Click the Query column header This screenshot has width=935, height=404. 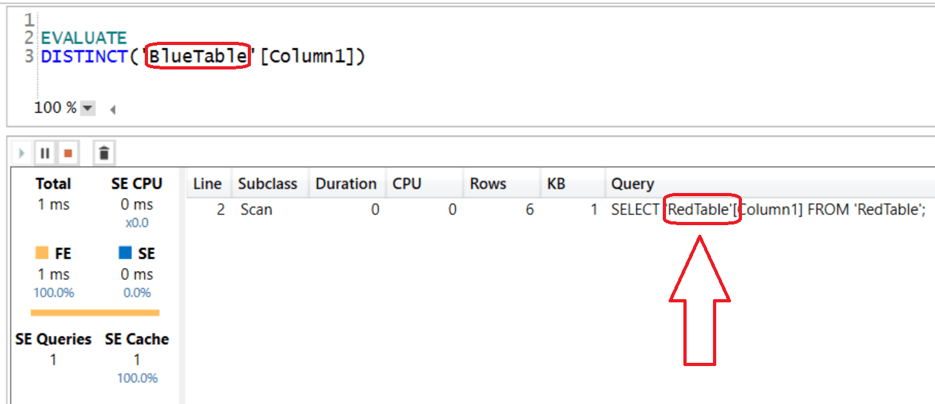coord(633,183)
